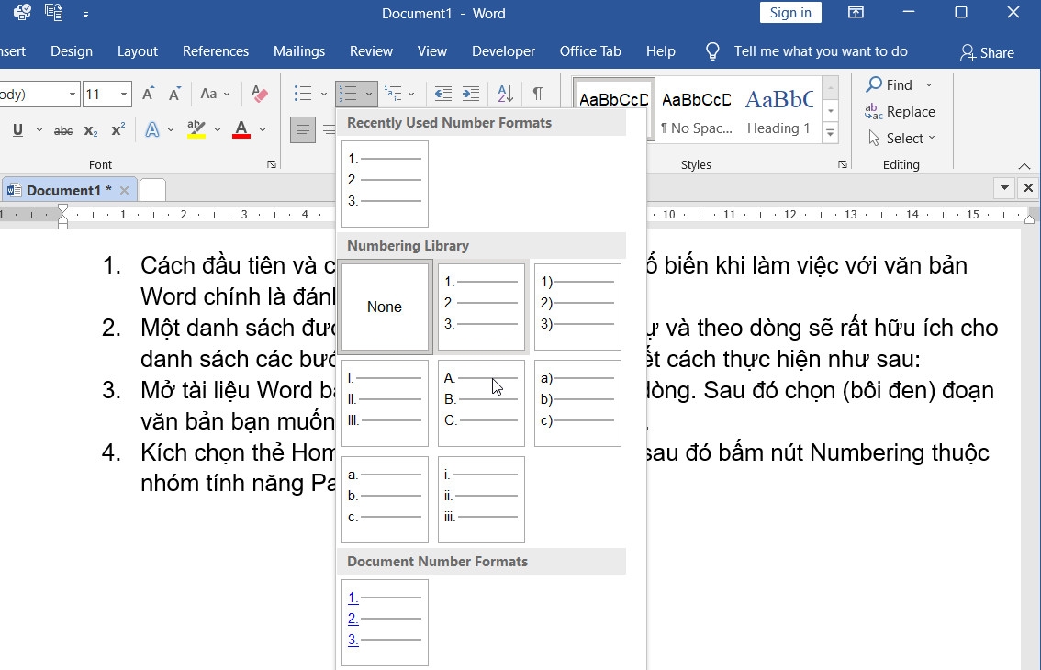Open the highlight color dropdown arrow

pos(217,129)
